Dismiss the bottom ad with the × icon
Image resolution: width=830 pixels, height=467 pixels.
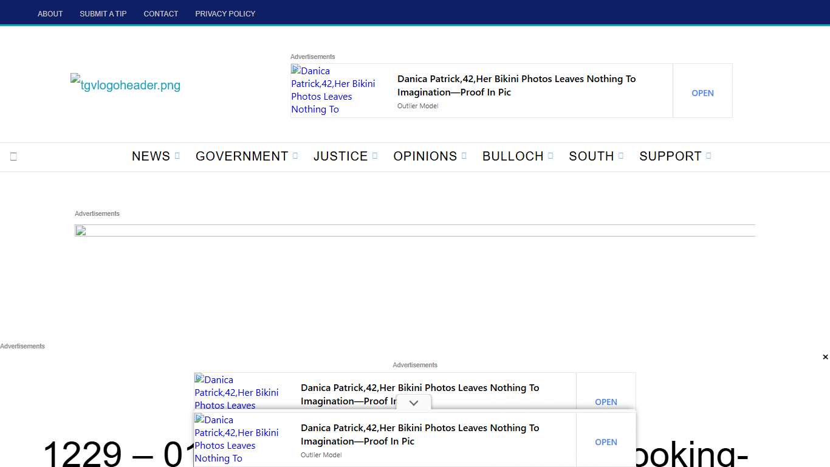tap(826, 357)
